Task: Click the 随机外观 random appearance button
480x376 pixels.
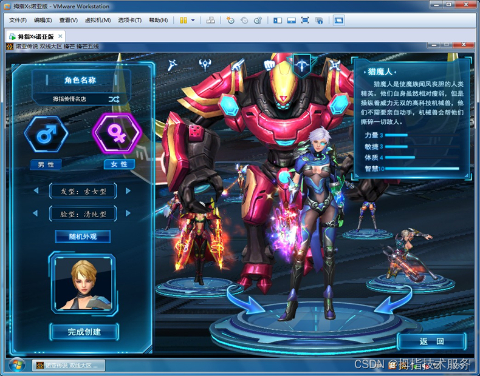Action: pos(83,237)
